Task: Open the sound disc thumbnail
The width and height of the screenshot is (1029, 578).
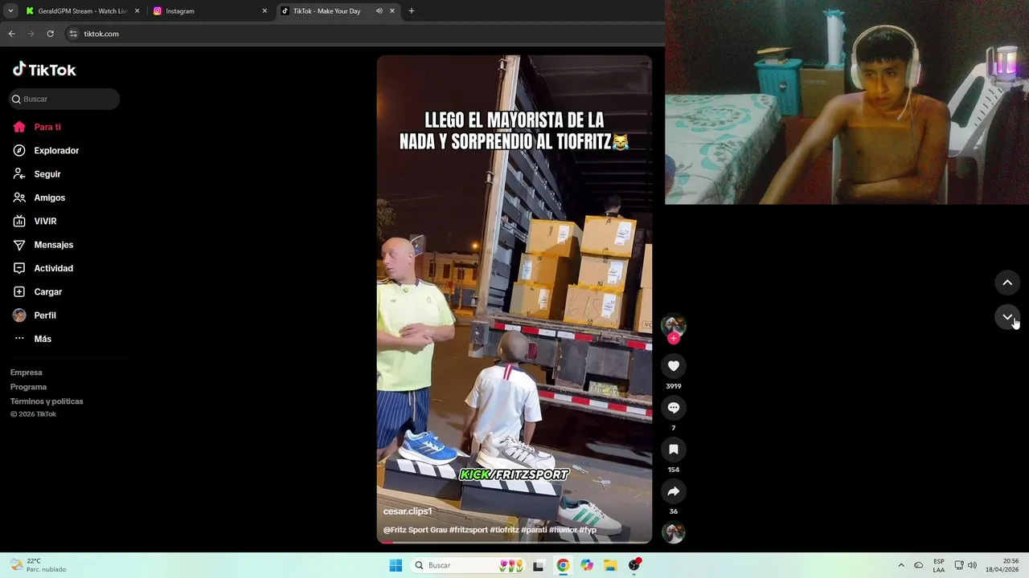Action: click(674, 532)
